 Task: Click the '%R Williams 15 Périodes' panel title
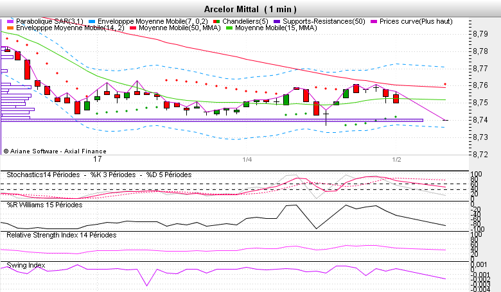pos(44,205)
